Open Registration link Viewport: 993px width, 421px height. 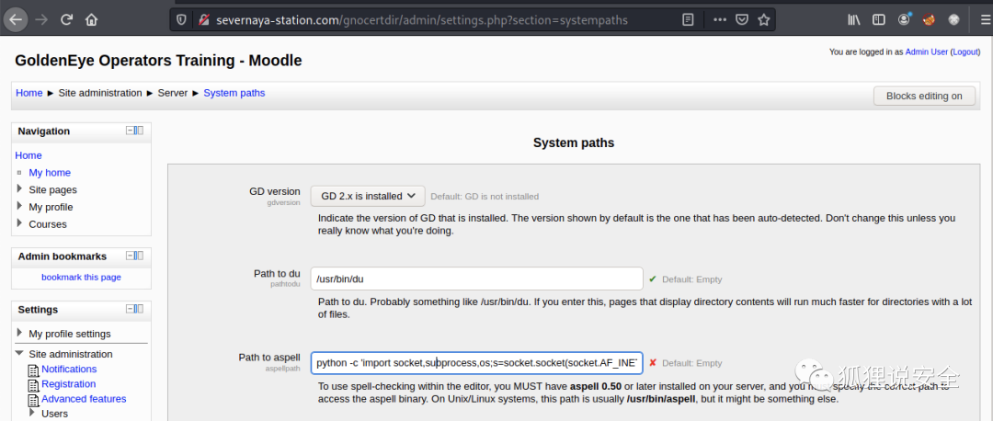(69, 383)
